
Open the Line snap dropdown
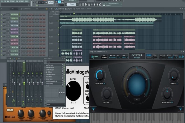click(61, 5)
